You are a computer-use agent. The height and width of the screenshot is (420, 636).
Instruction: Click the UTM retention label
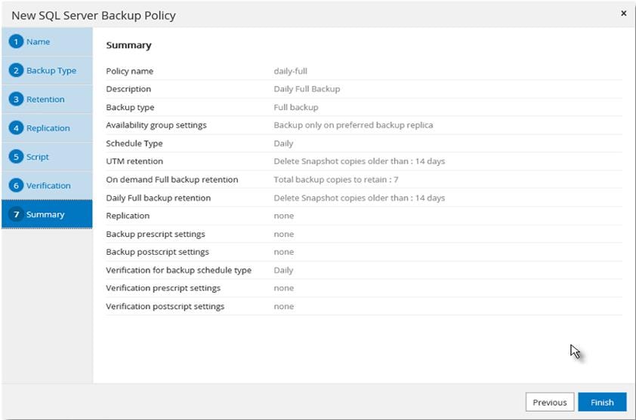[134, 161]
